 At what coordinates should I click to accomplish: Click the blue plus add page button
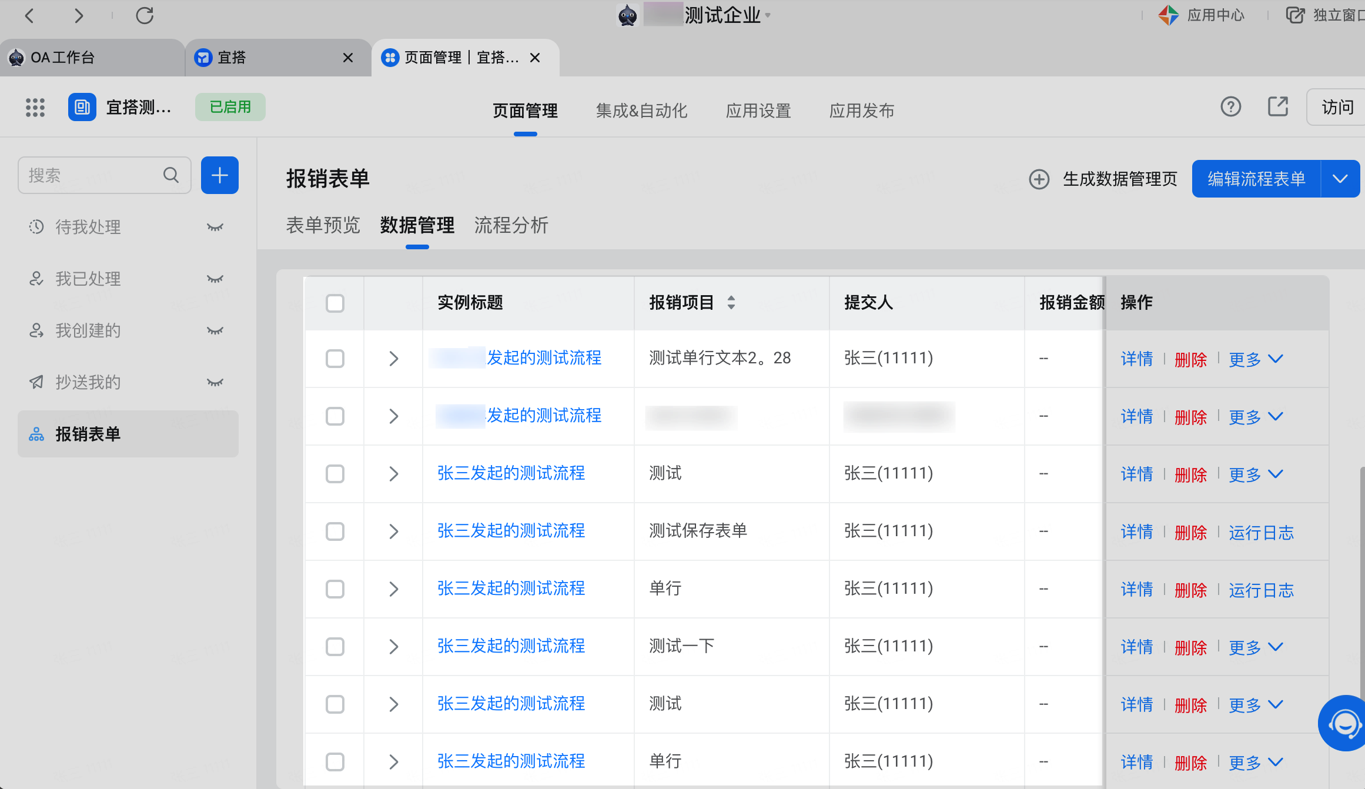(219, 175)
